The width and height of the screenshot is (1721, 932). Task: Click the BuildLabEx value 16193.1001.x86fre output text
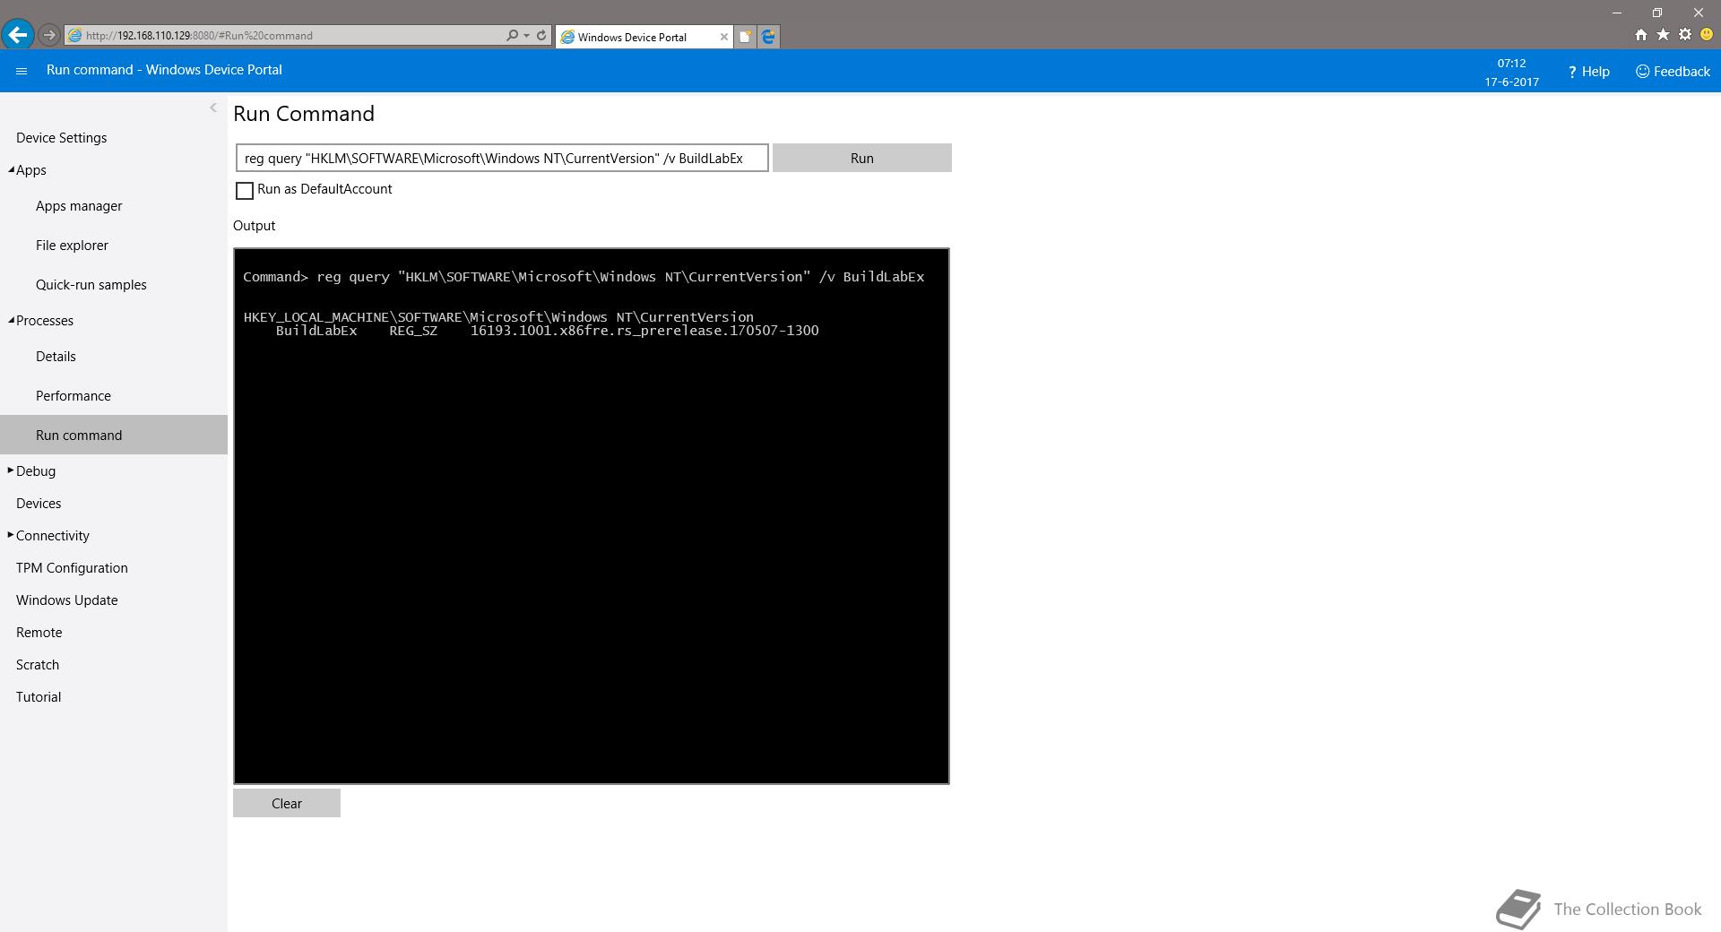click(x=644, y=331)
